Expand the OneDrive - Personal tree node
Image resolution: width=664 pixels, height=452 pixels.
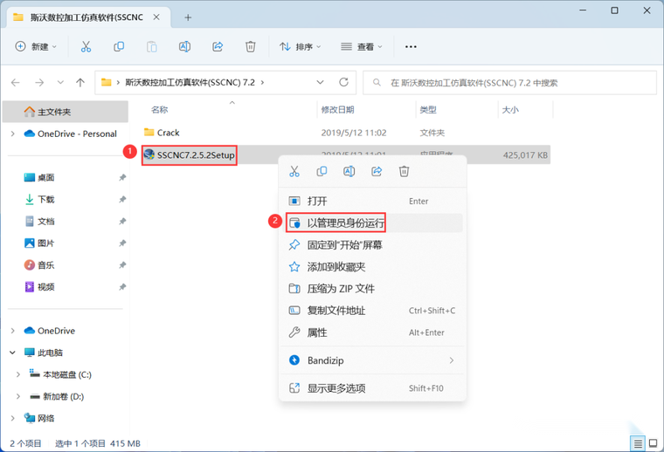pyautogui.click(x=13, y=134)
